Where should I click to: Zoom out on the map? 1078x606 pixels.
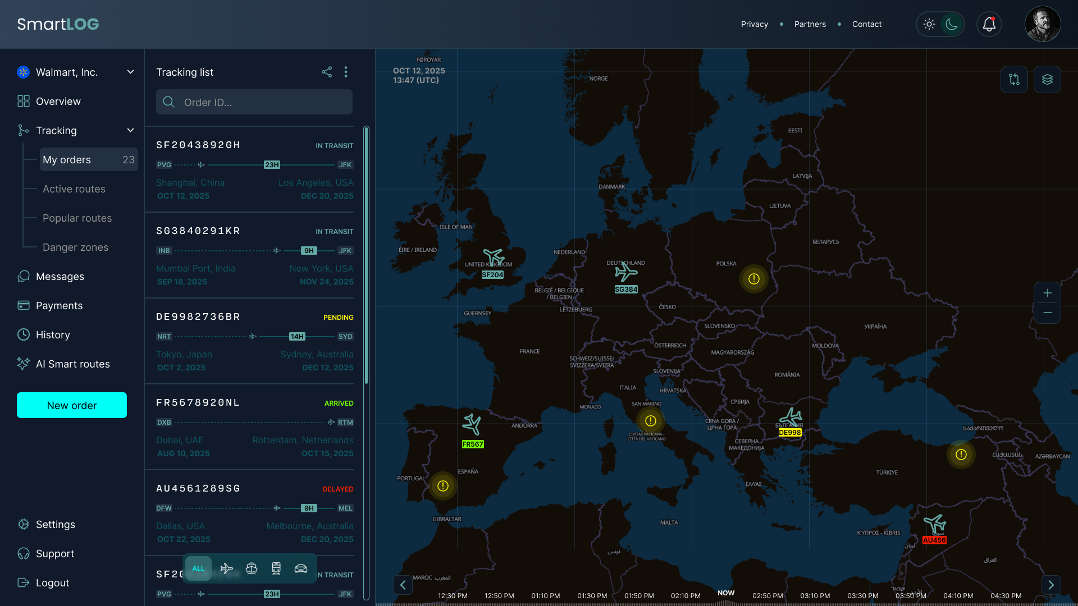(x=1048, y=313)
